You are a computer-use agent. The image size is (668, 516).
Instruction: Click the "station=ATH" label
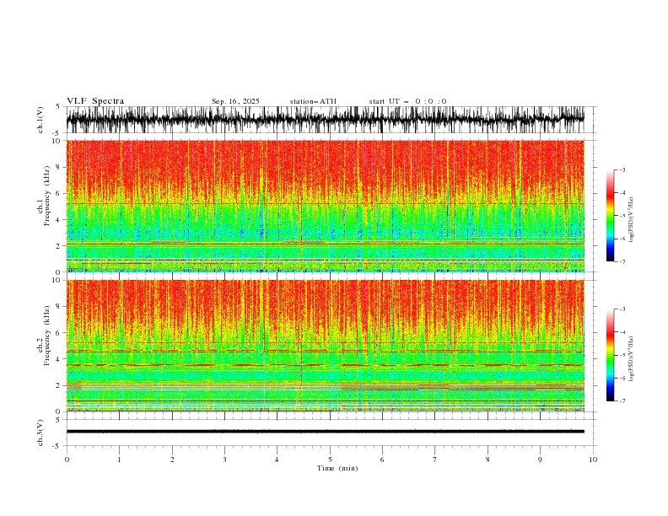[313, 101]
